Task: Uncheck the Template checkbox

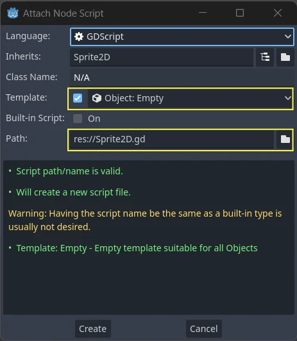Action: [x=78, y=98]
